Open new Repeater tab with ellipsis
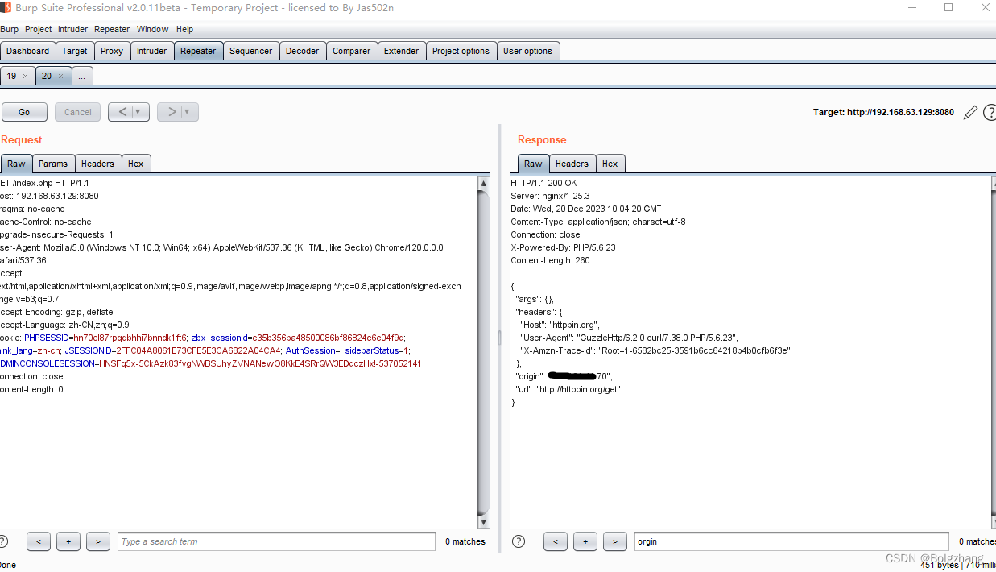 (82, 76)
